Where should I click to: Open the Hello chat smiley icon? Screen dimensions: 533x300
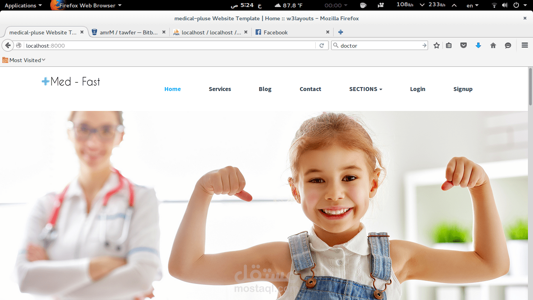click(x=508, y=46)
